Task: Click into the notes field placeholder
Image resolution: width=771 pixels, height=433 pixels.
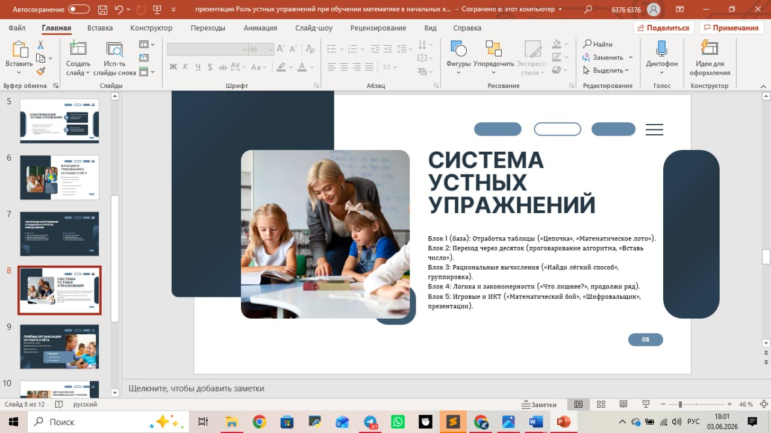Action: pos(196,388)
